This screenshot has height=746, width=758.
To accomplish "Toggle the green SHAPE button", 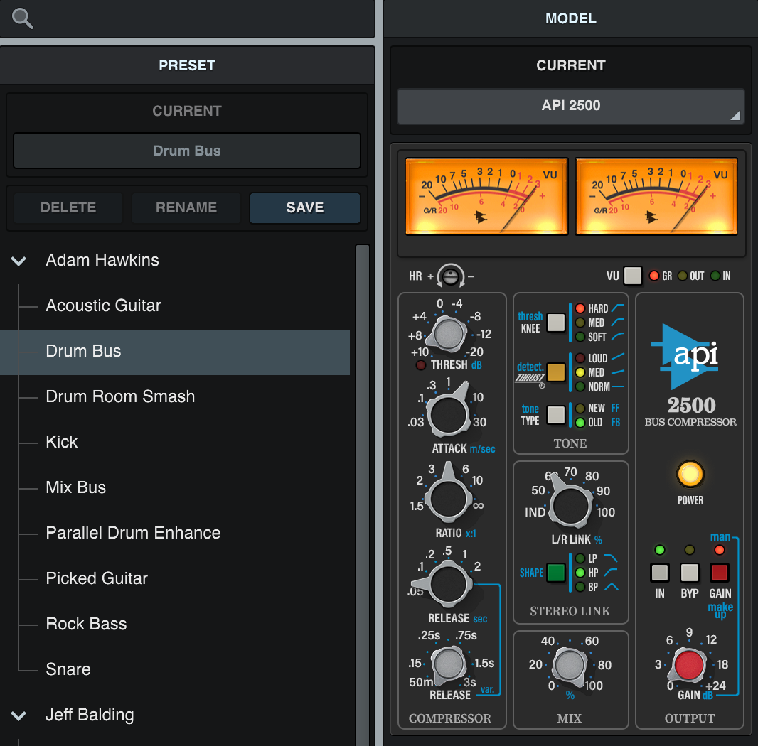I will click(x=556, y=573).
